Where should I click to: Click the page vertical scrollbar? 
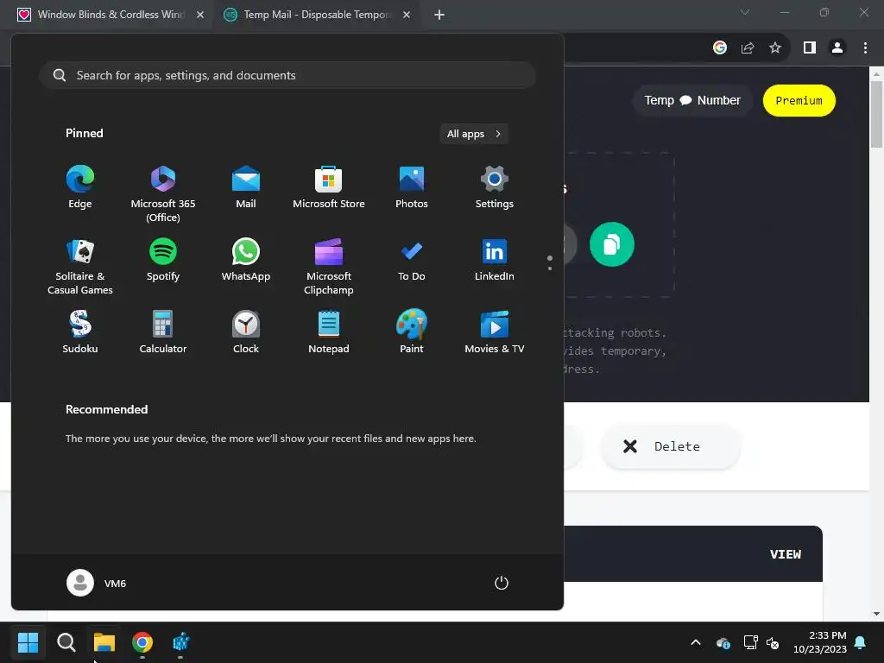click(x=876, y=115)
